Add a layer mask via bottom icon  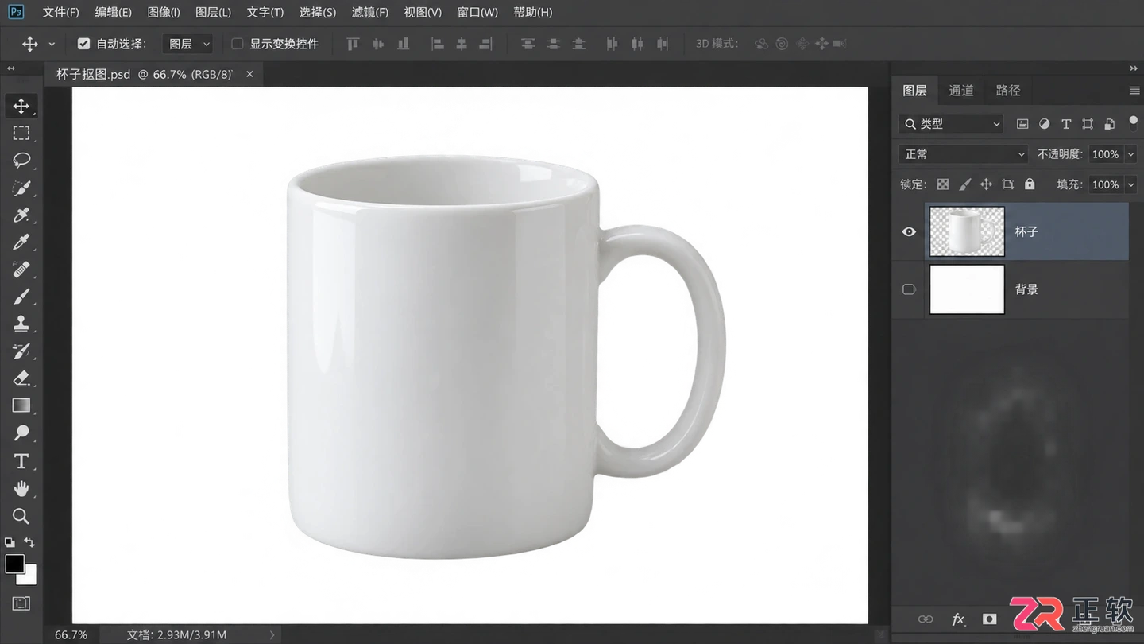click(989, 619)
